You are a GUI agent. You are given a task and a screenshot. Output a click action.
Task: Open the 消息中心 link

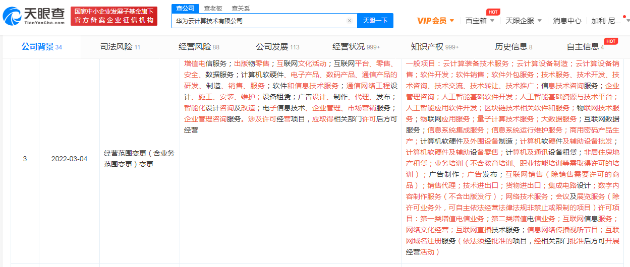click(567, 21)
